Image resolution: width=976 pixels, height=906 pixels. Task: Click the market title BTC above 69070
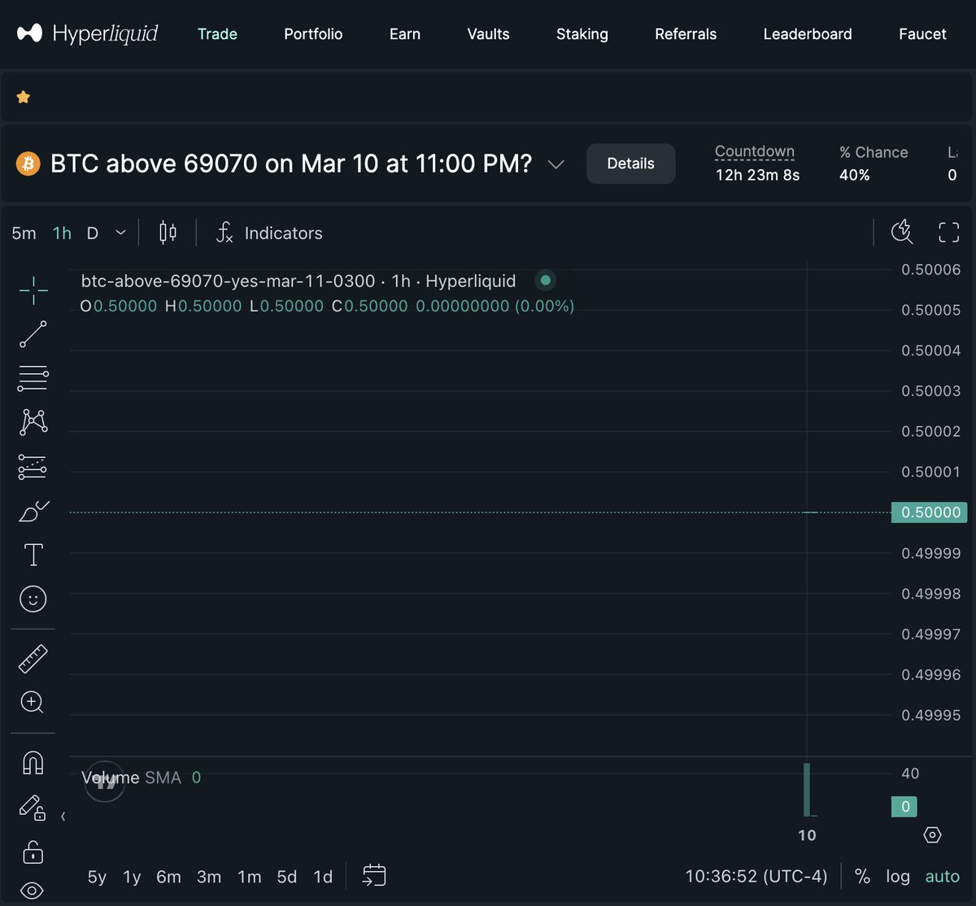click(x=291, y=163)
